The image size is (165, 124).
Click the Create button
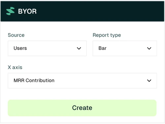pos(82,108)
